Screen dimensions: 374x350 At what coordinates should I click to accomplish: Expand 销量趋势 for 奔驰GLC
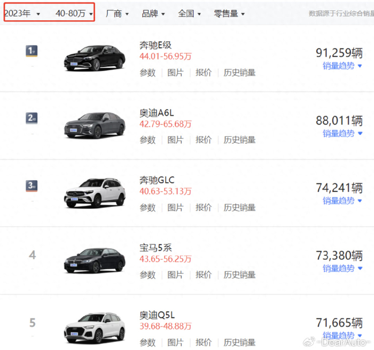342,201
